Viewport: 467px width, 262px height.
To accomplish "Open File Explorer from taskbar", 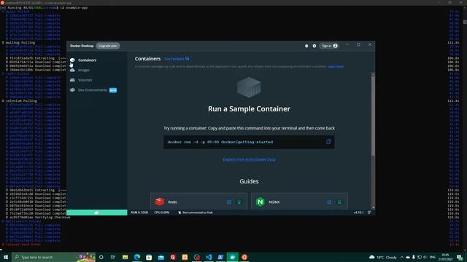I will 125,257.
